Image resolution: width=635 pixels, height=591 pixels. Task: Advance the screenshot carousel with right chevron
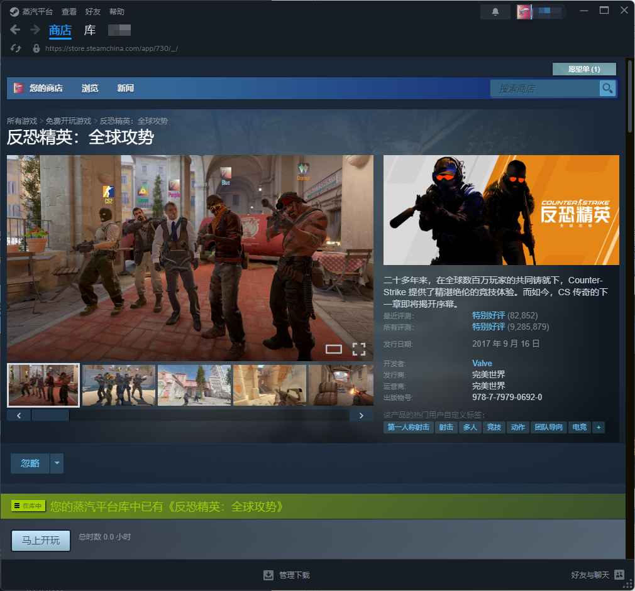pos(360,415)
